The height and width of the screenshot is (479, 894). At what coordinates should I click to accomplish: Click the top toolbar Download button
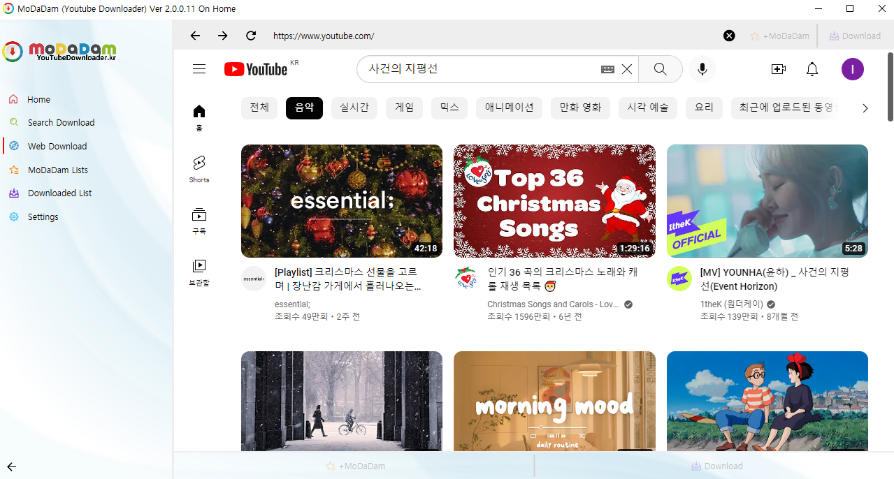(x=854, y=36)
